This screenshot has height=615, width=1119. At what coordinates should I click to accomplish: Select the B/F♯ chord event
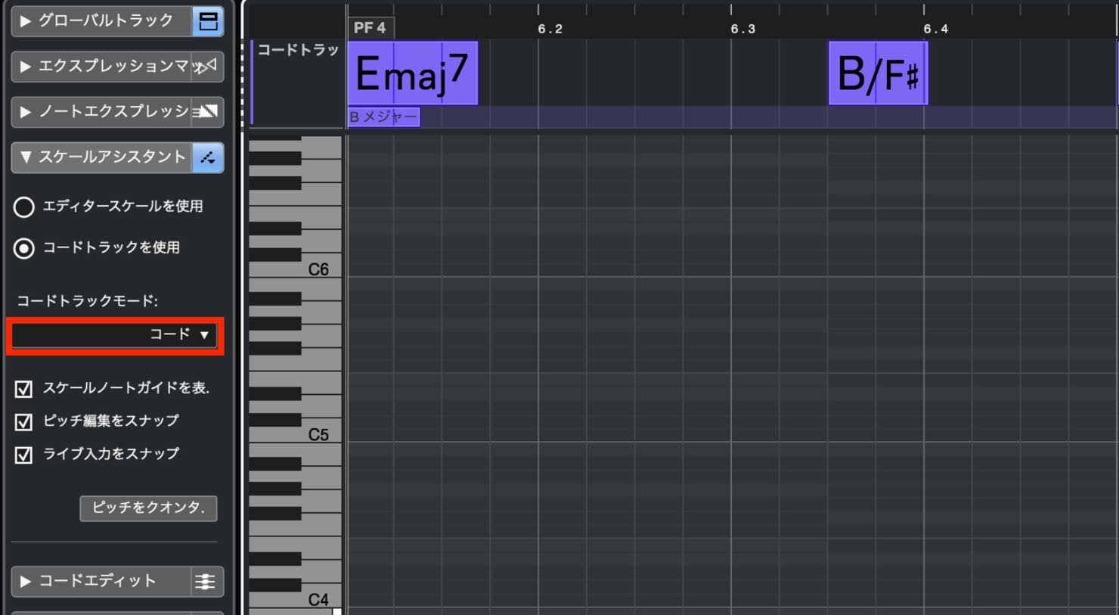tap(878, 73)
